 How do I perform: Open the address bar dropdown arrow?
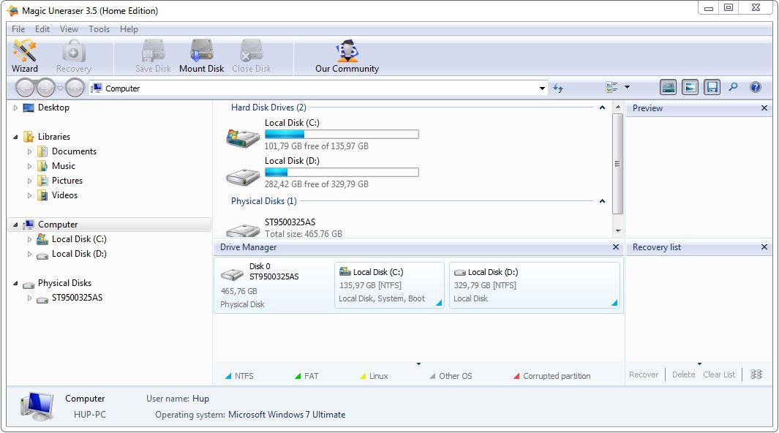pyautogui.click(x=542, y=89)
